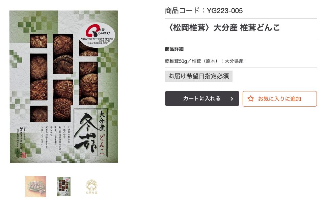Image resolution: width=326 pixels, height=202 pixels.
Task: Open the main product package image
Action: [x=64, y=86]
